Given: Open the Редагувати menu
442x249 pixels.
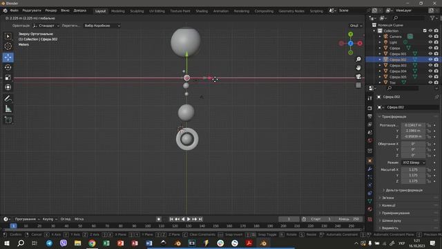Looking at the screenshot, I should click(x=32, y=10).
